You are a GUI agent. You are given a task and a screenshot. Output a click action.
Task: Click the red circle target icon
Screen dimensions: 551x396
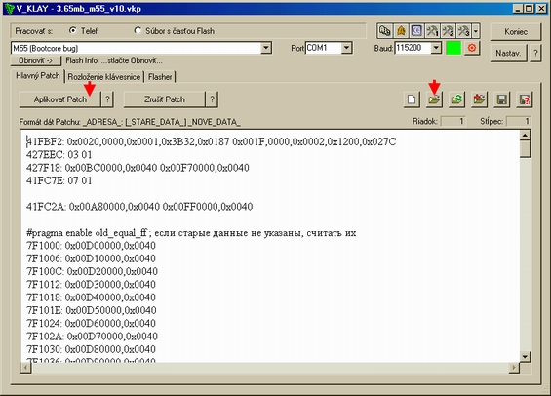coord(472,48)
